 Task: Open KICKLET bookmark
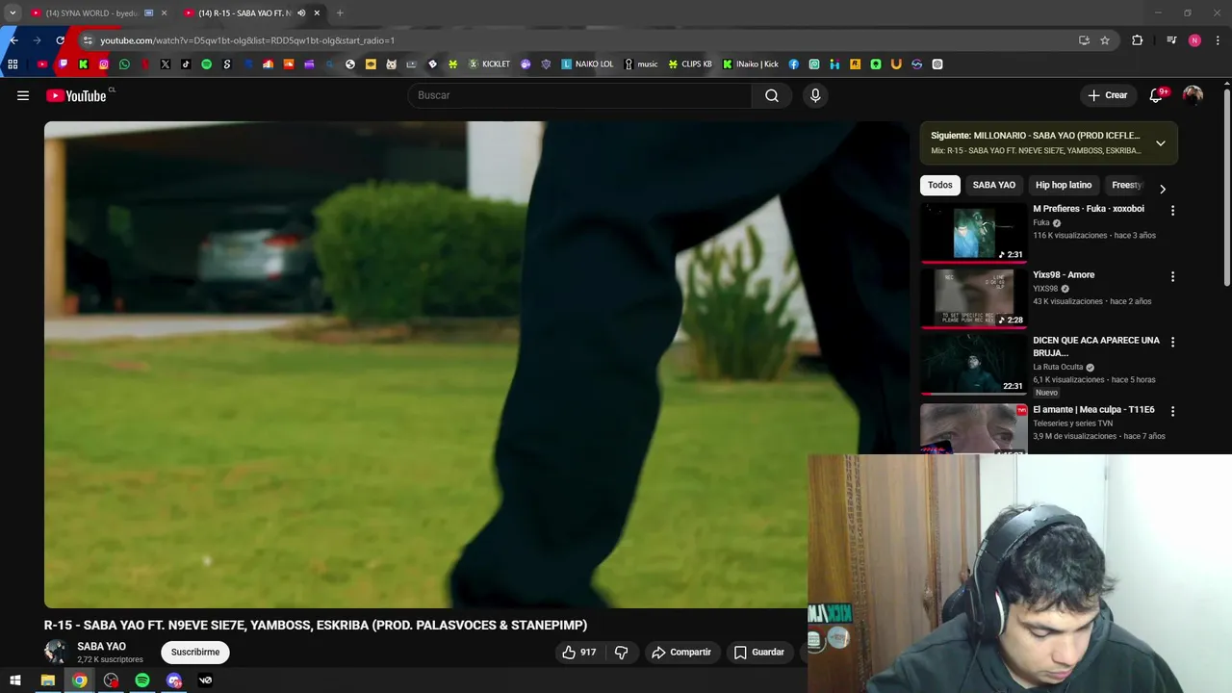pyautogui.click(x=489, y=64)
